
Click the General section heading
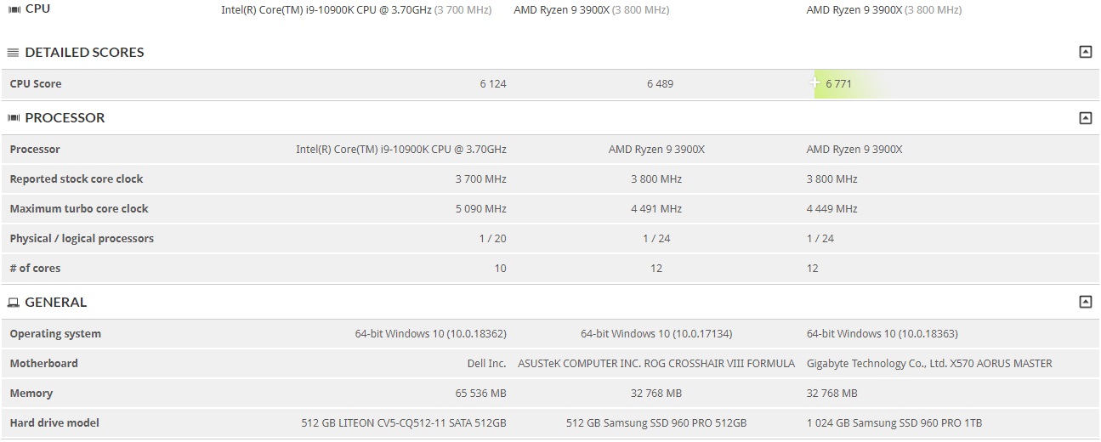tap(55, 303)
